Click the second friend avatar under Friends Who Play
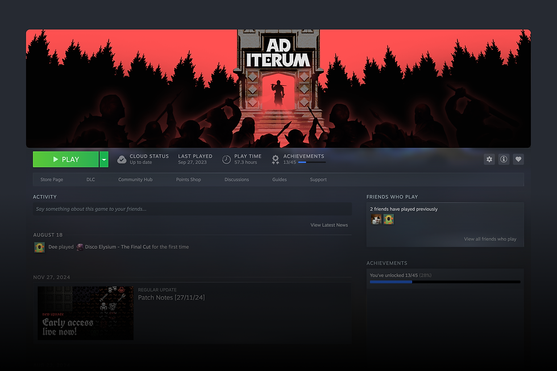Viewport: 557px width, 371px height. coord(388,219)
